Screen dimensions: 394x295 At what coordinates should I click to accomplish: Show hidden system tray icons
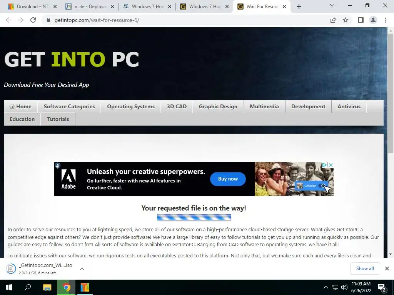click(326, 287)
